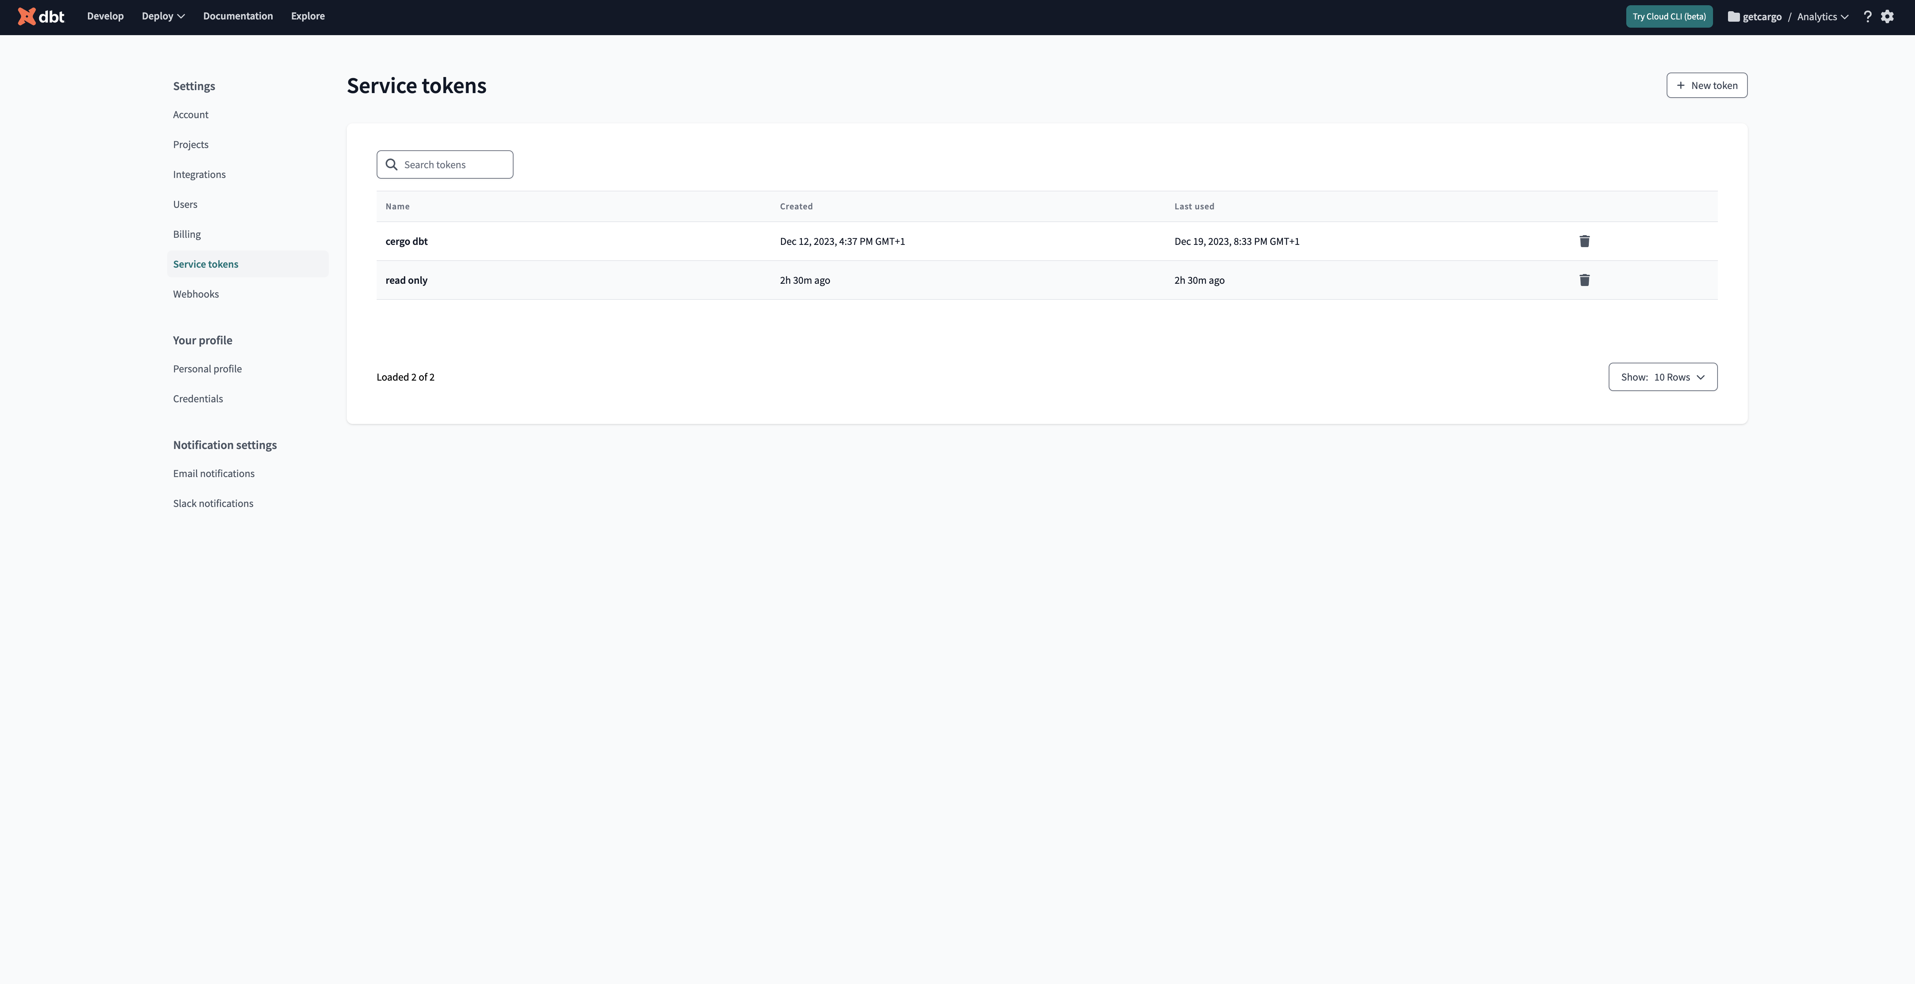1915x984 pixels.
Task: Open Slack notifications settings
Action: pyautogui.click(x=213, y=503)
